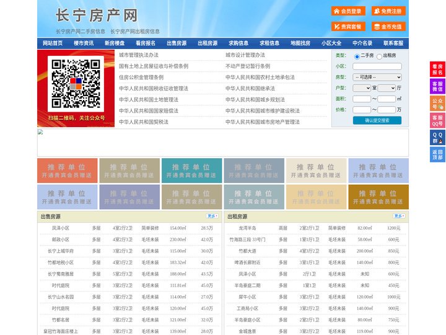Click the 小区 name input field
446x335 pixels.
click(377, 66)
